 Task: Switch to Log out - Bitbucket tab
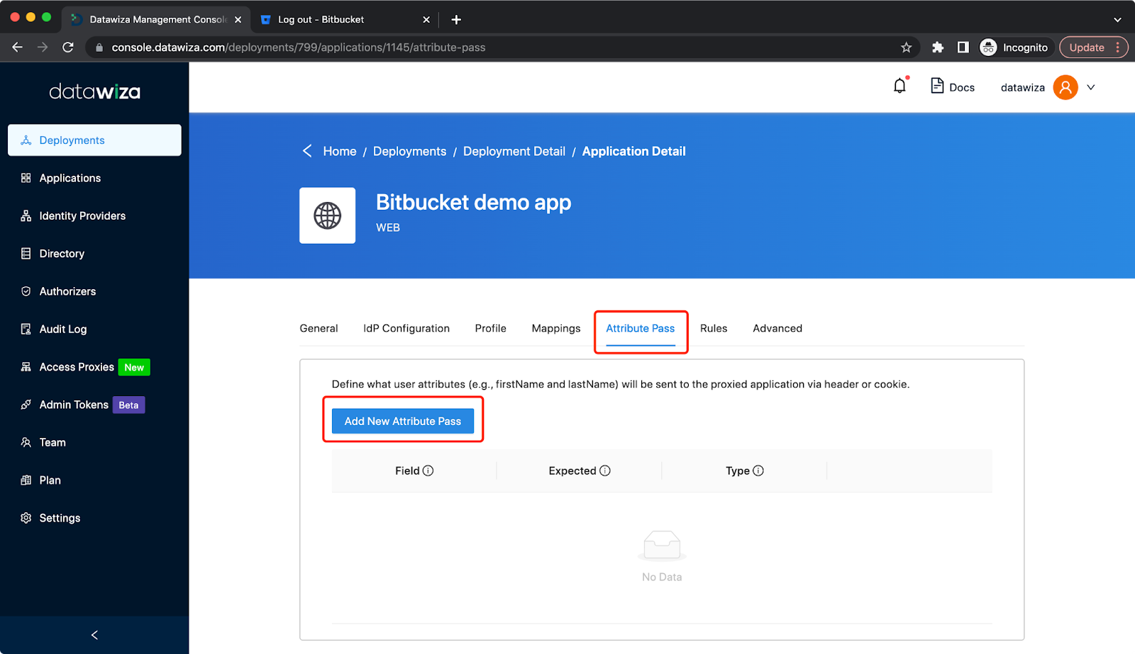coord(345,20)
